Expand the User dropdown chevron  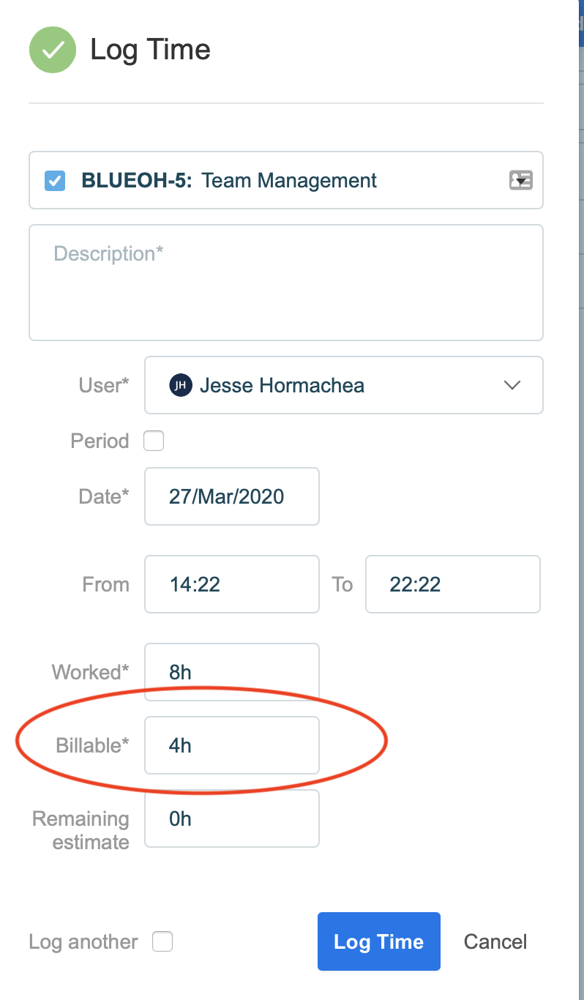(x=512, y=385)
